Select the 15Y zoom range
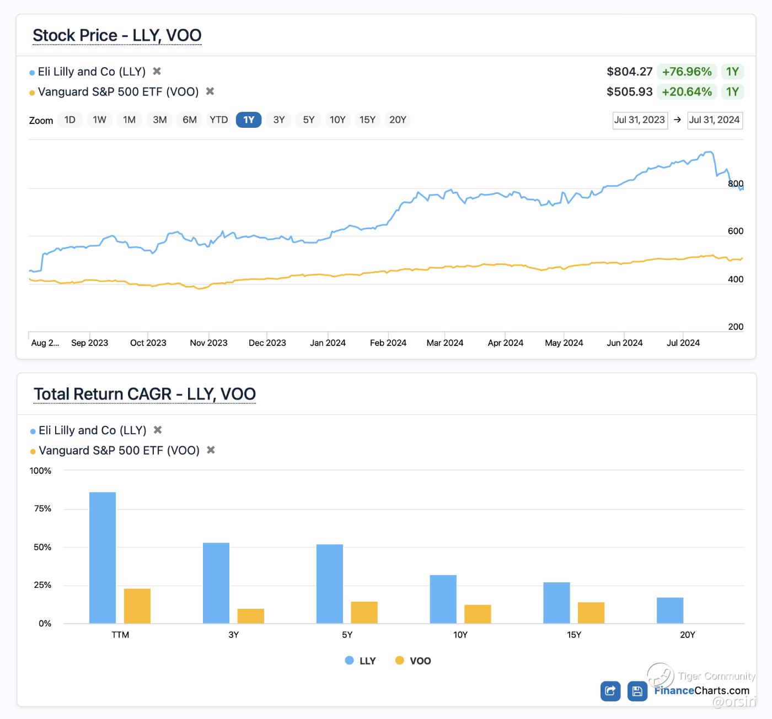This screenshot has width=772, height=719. [x=367, y=120]
